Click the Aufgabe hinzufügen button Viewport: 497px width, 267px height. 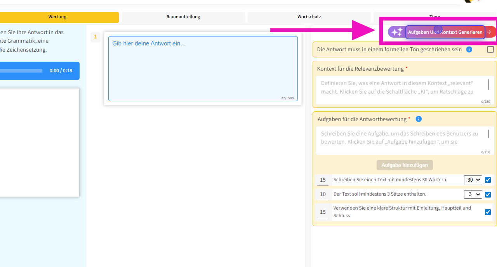tap(404, 165)
